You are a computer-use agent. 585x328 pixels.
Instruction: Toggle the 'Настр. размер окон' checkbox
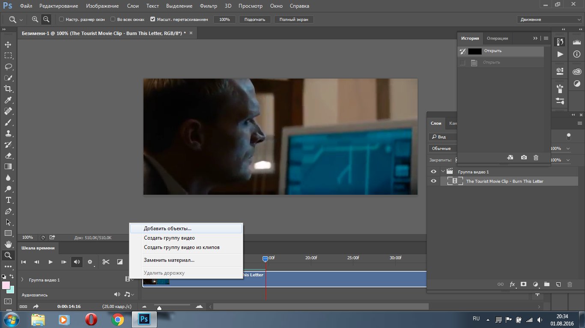point(61,19)
